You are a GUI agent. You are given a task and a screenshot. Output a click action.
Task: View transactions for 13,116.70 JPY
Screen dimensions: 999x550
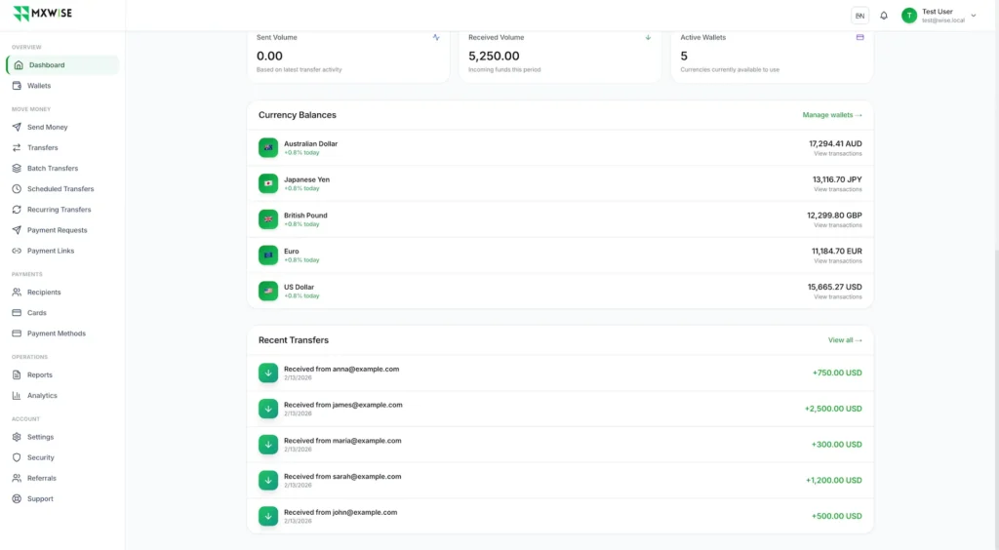(x=838, y=190)
